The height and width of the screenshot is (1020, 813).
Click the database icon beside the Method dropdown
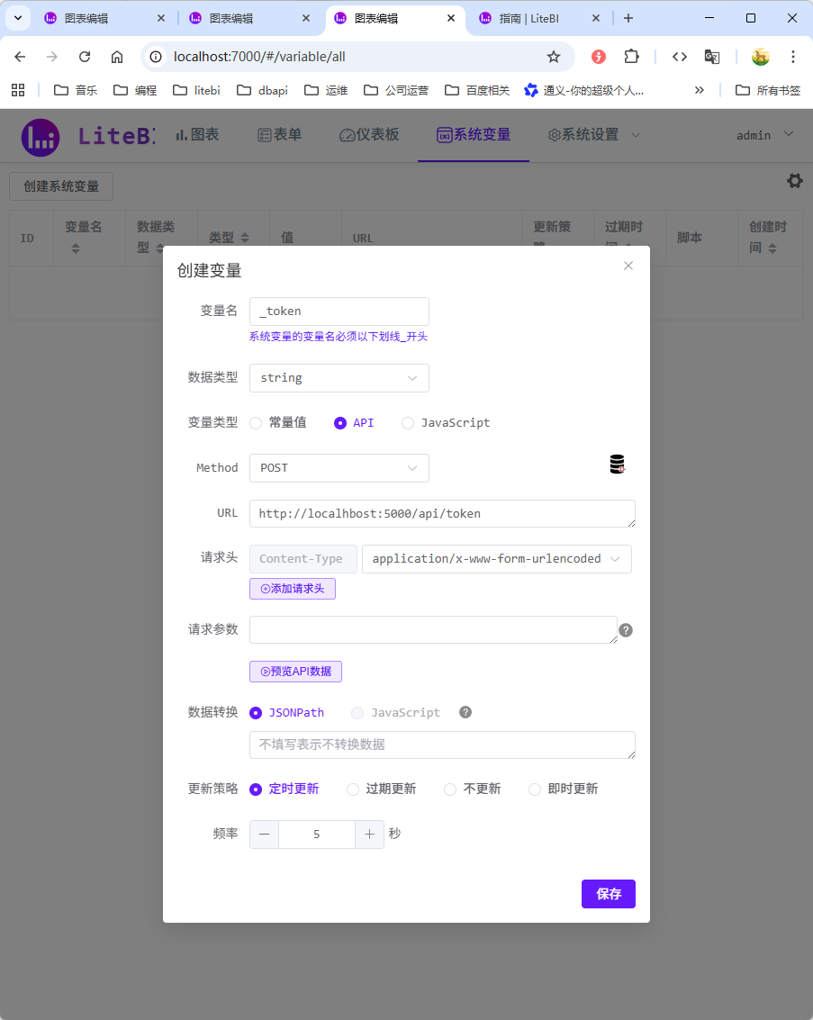617,463
